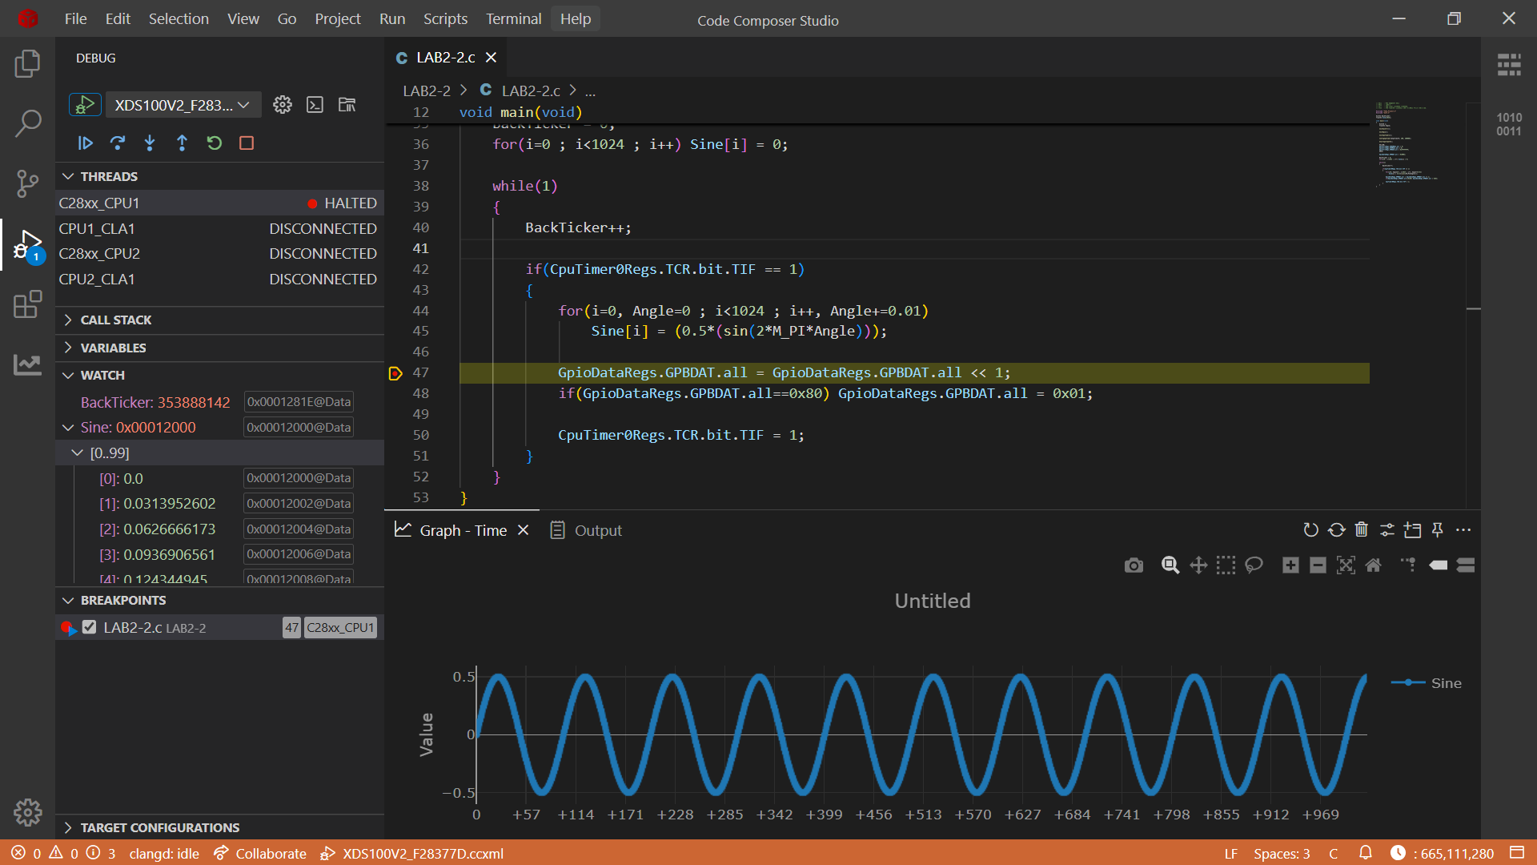Image resolution: width=1537 pixels, height=865 pixels.
Task: Click the Step Over debug icon
Action: (118, 143)
